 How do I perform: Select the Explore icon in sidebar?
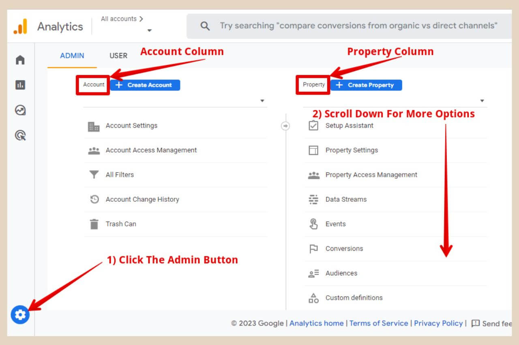tap(20, 110)
